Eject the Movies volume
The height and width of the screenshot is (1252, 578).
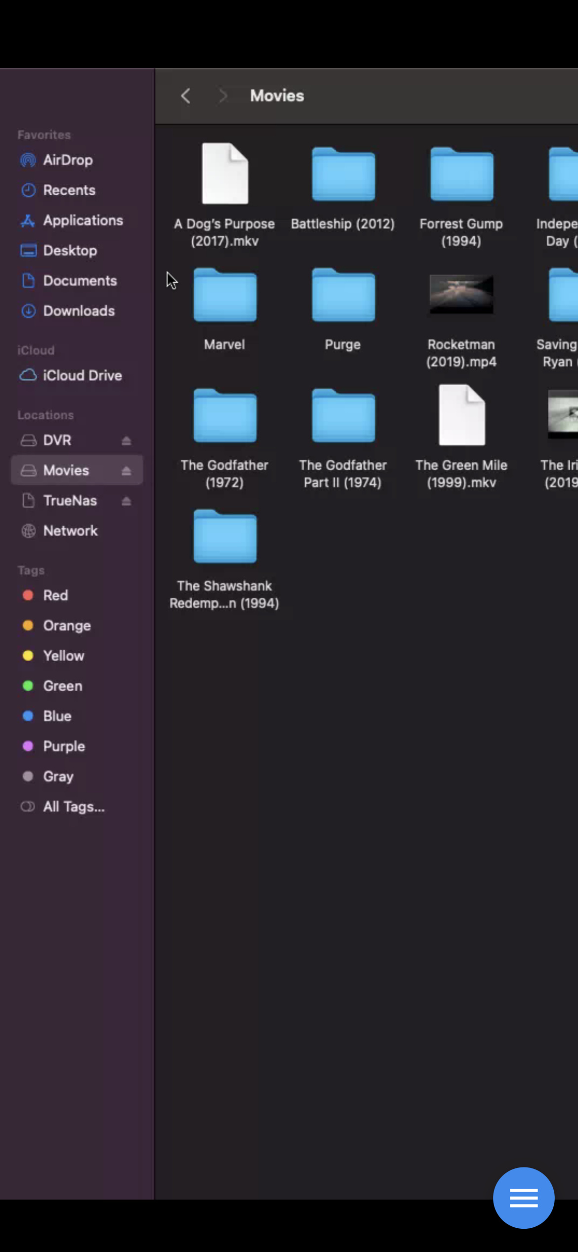point(126,471)
